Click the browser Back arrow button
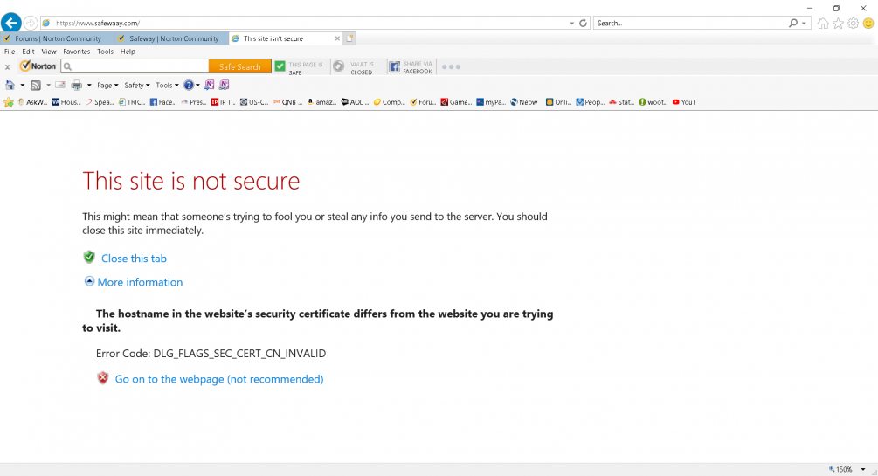Viewport: 878px width, 476px height. tap(11, 23)
